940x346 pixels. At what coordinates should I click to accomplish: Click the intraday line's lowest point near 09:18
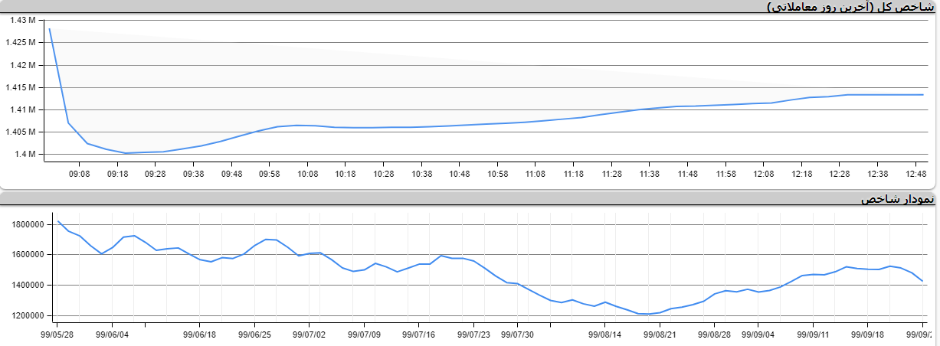[x=126, y=153]
